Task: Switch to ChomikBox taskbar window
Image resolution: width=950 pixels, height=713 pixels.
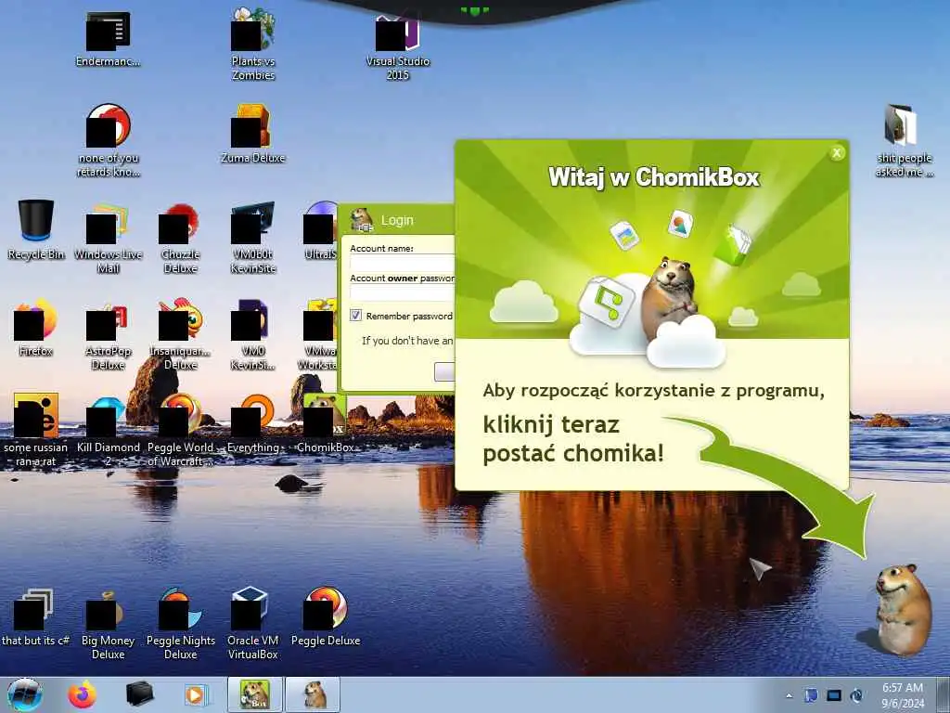Action: tap(255, 694)
